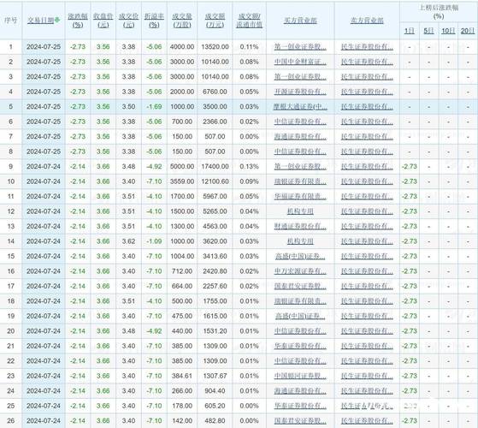This screenshot has width=478, height=428.
Task: Sort table by 成交额(万元) header
Action: (x=215, y=21)
